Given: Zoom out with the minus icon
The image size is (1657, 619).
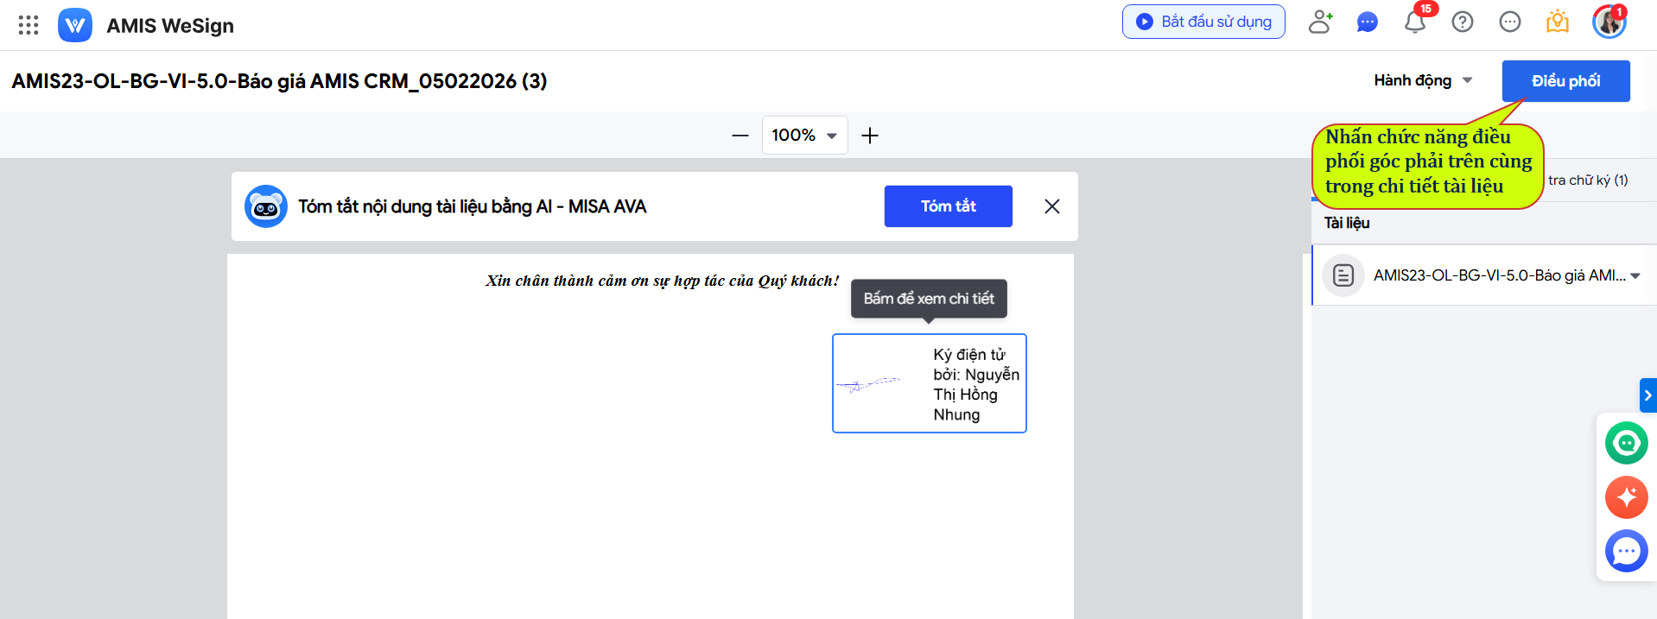Looking at the screenshot, I should coord(740,136).
